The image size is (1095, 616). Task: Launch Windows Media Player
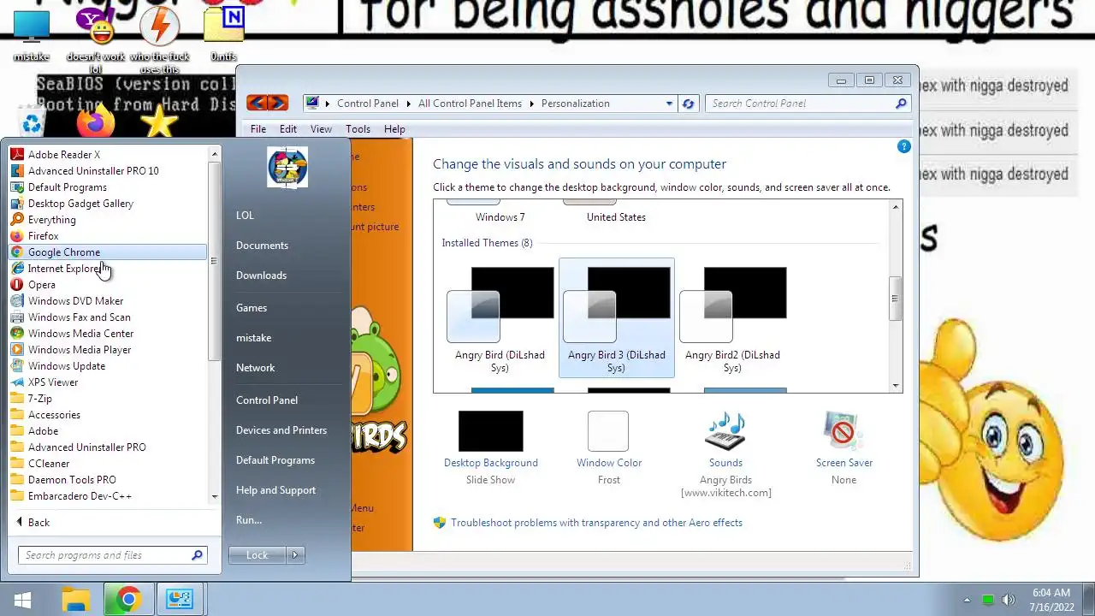click(x=80, y=350)
